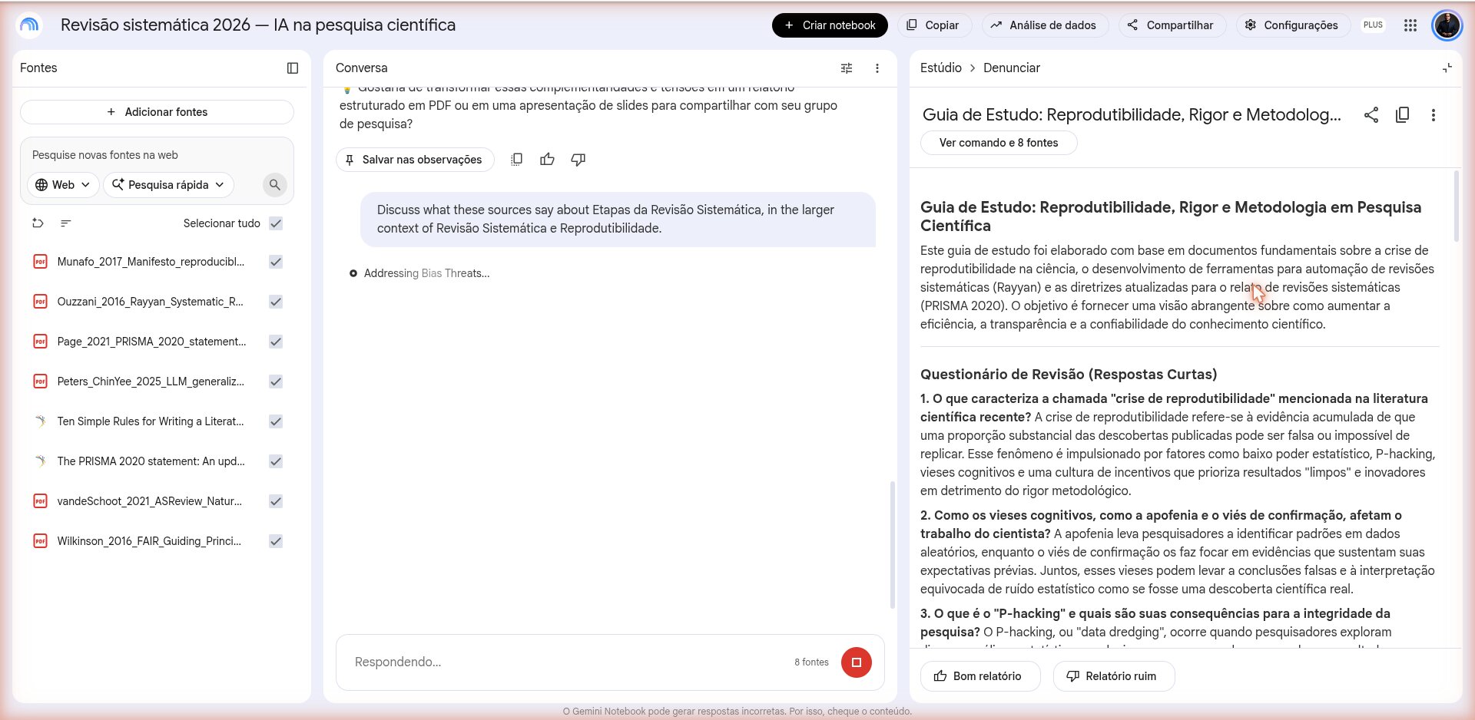Screen dimensions: 1475x720
Task: Uncheck The PRISMA 2020 statement checkbox
Action: (x=276, y=461)
